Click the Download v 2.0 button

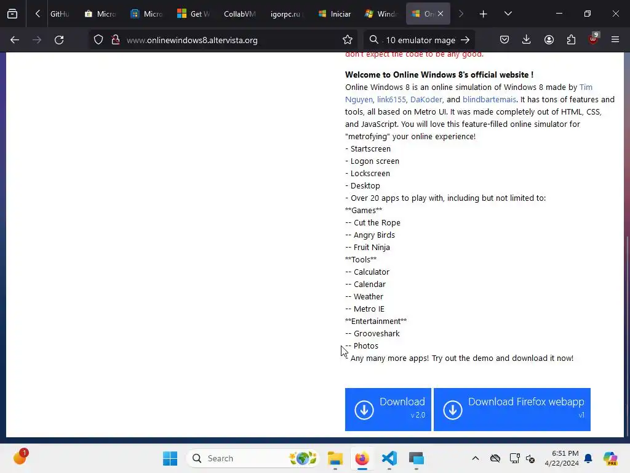click(388, 410)
